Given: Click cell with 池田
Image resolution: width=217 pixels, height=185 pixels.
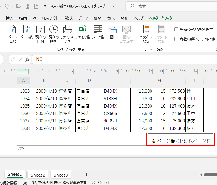Looking at the screenshot, I should tap(194, 99).
